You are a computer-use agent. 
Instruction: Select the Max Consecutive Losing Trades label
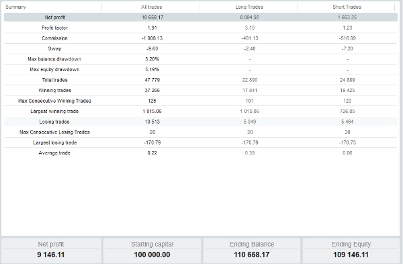(54, 132)
